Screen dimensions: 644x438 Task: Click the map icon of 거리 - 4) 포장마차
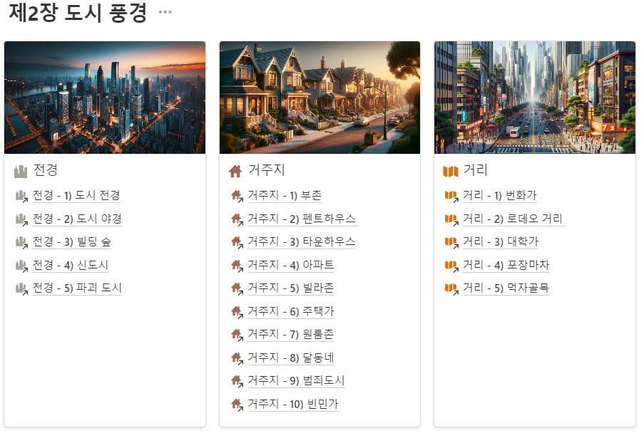pyautogui.click(x=451, y=266)
